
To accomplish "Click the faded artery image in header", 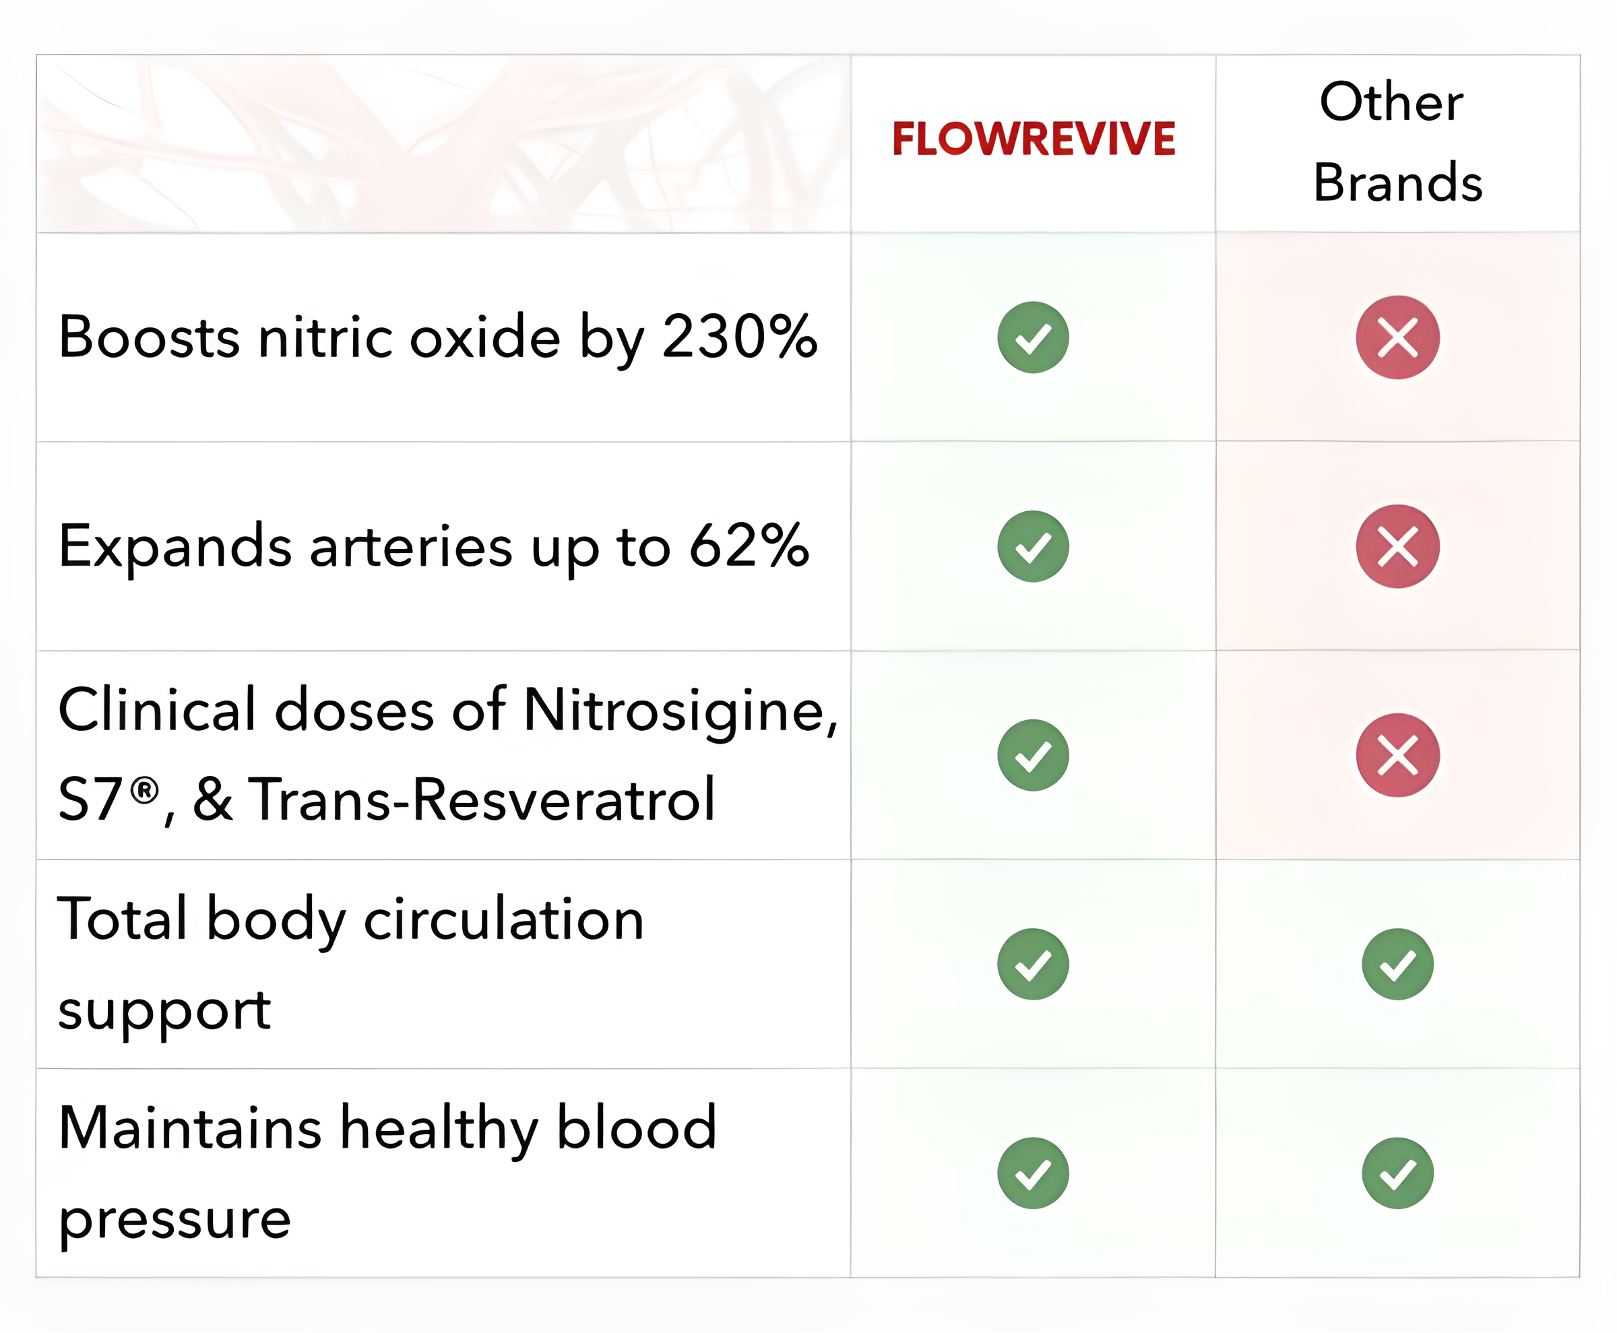I will tap(443, 143).
